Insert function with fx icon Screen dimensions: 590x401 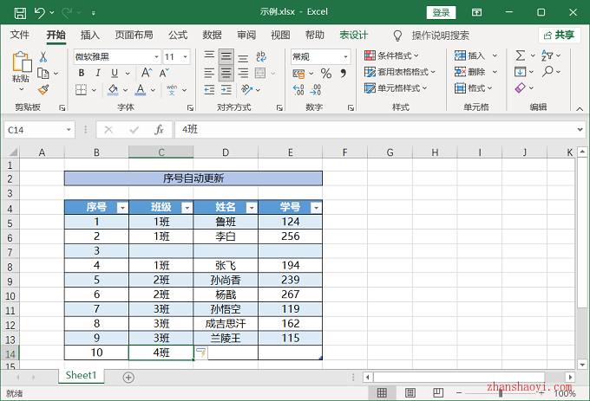pyautogui.click(x=159, y=130)
